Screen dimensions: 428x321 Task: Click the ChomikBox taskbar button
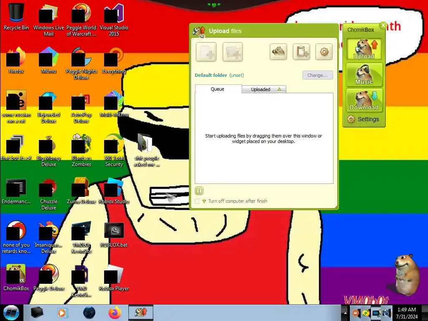point(141,313)
